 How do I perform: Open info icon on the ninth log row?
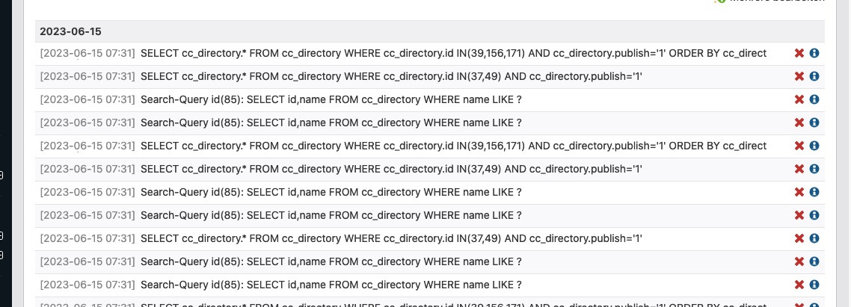814,238
